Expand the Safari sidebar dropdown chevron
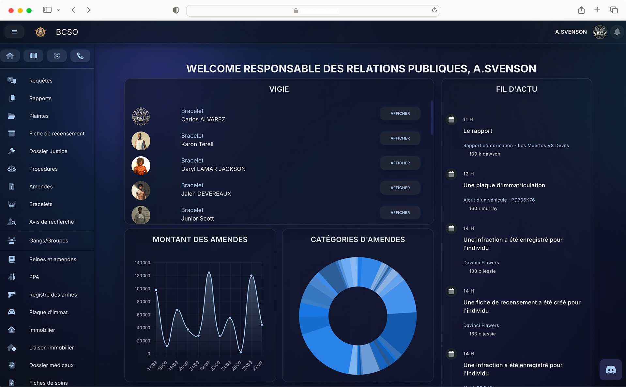The image size is (626, 387). pos(59,10)
